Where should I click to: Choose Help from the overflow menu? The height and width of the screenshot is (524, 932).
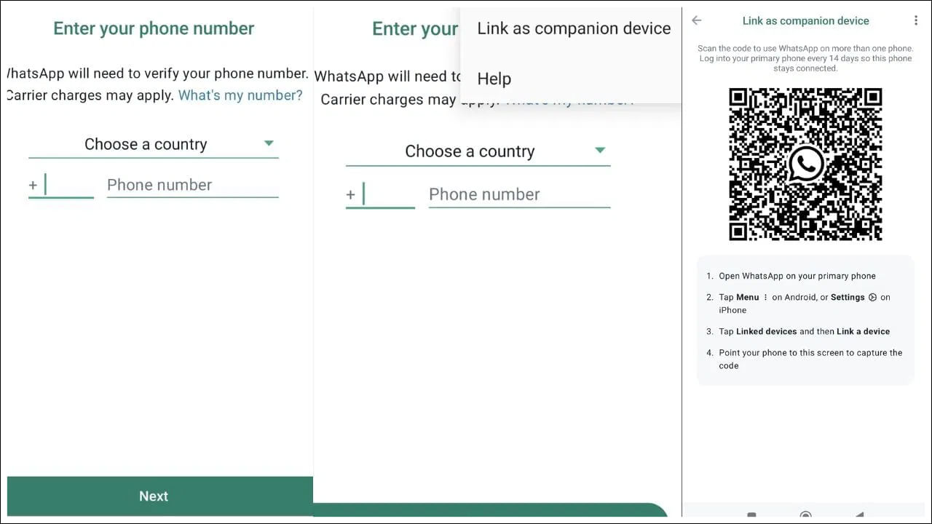pyautogui.click(x=494, y=79)
